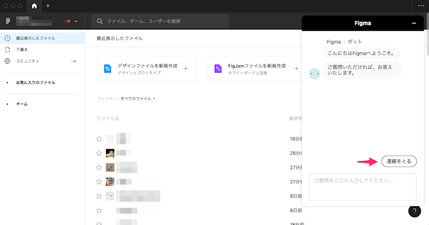Star the first file edited 8 days ago
The width and height of the screenshot is (429, 225).
(x=99, y=196)
